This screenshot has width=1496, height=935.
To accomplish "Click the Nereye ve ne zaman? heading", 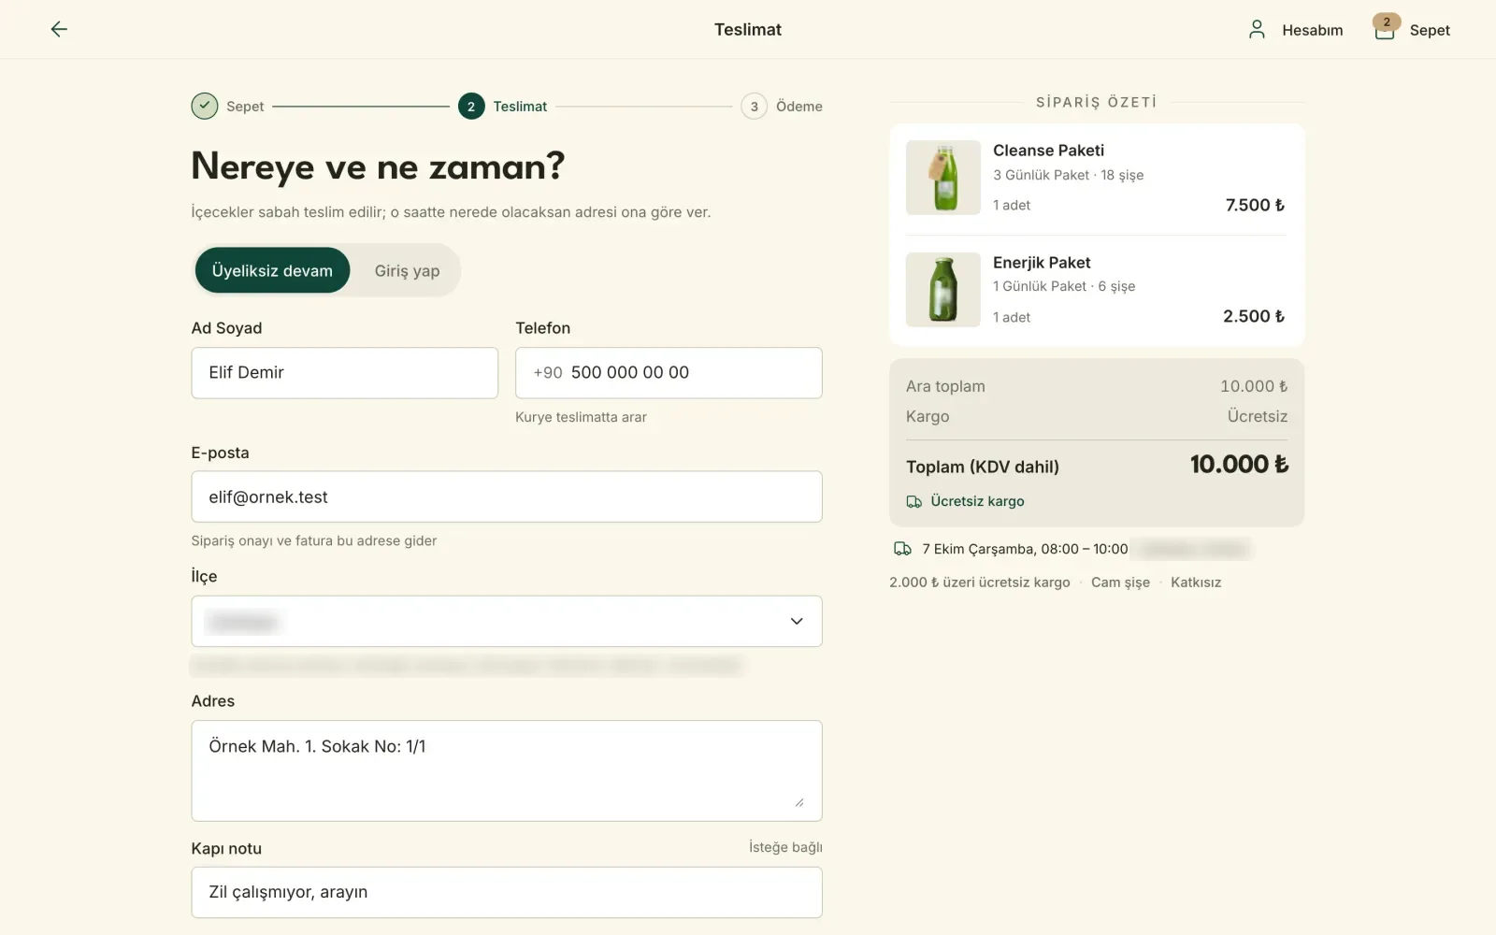I will pos(378,167).
